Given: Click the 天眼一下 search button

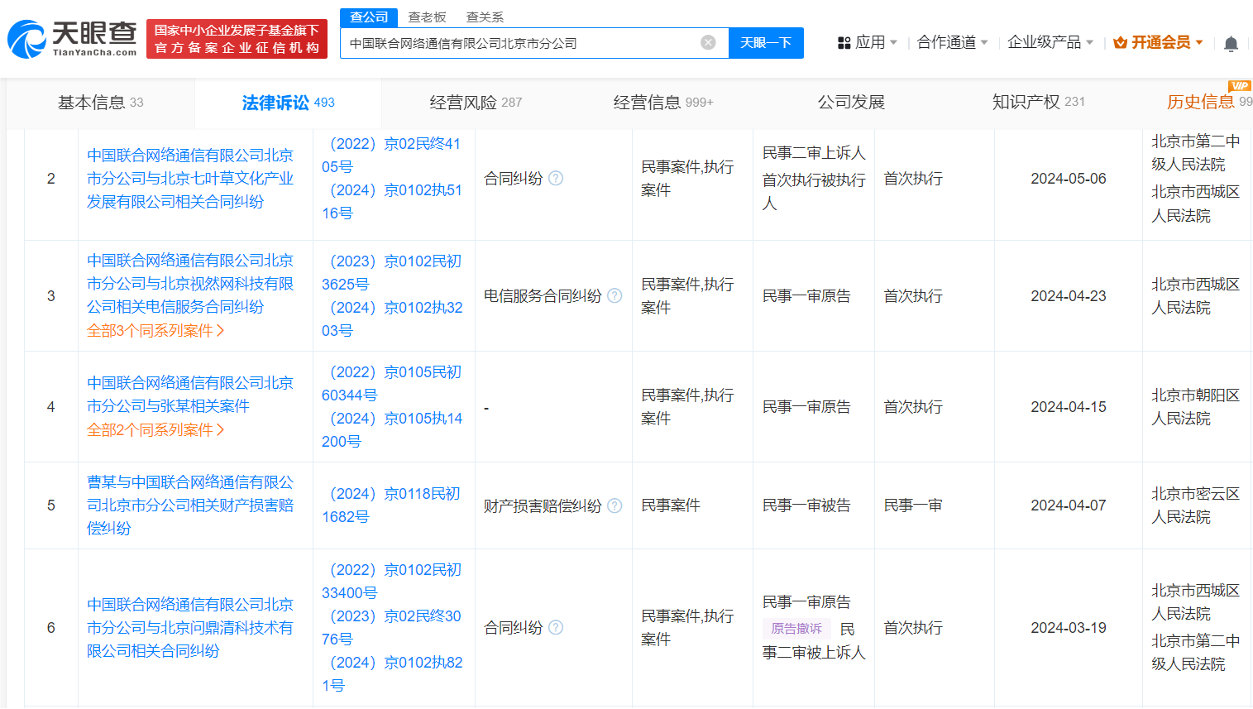Looking at the screenshot, I should point(766,43).
